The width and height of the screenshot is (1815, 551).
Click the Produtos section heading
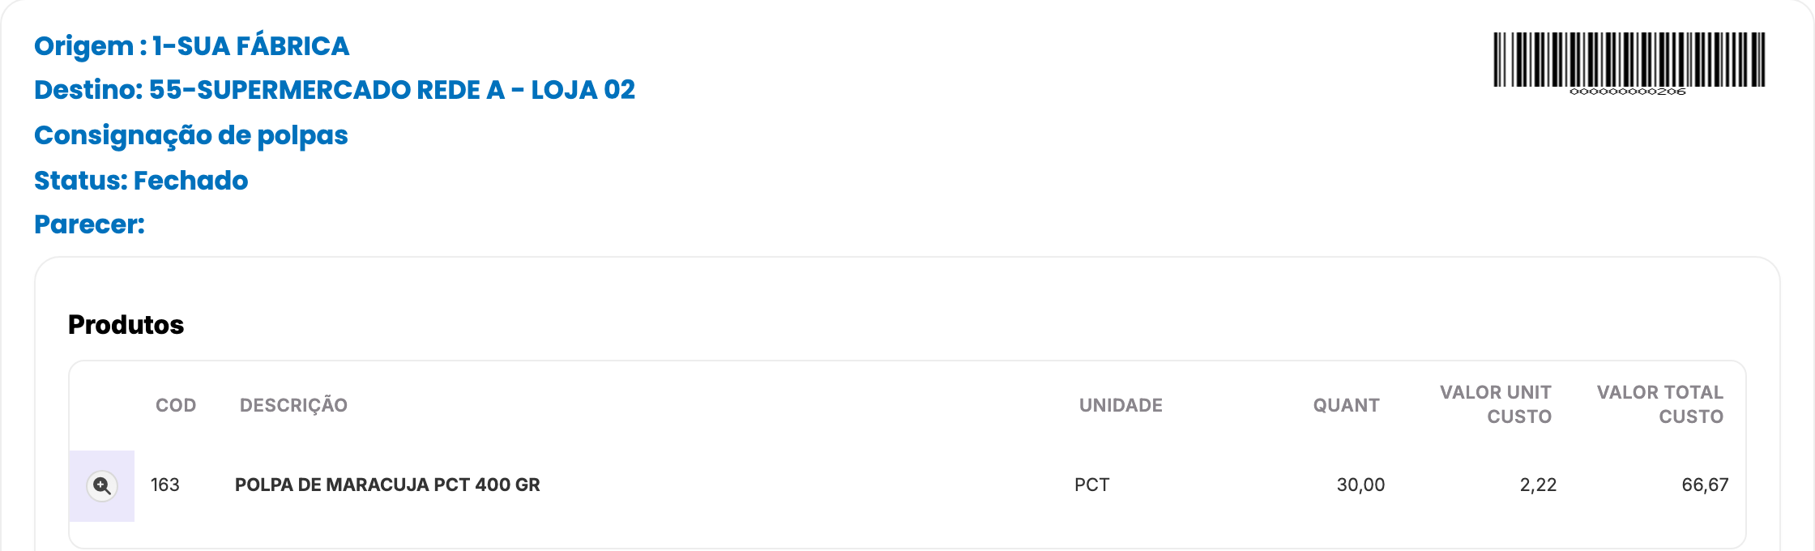click(126, 325)
